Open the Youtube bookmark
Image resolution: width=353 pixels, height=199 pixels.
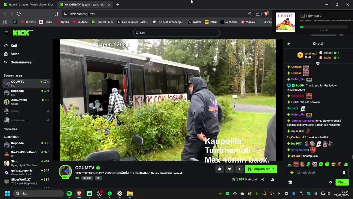80,22
